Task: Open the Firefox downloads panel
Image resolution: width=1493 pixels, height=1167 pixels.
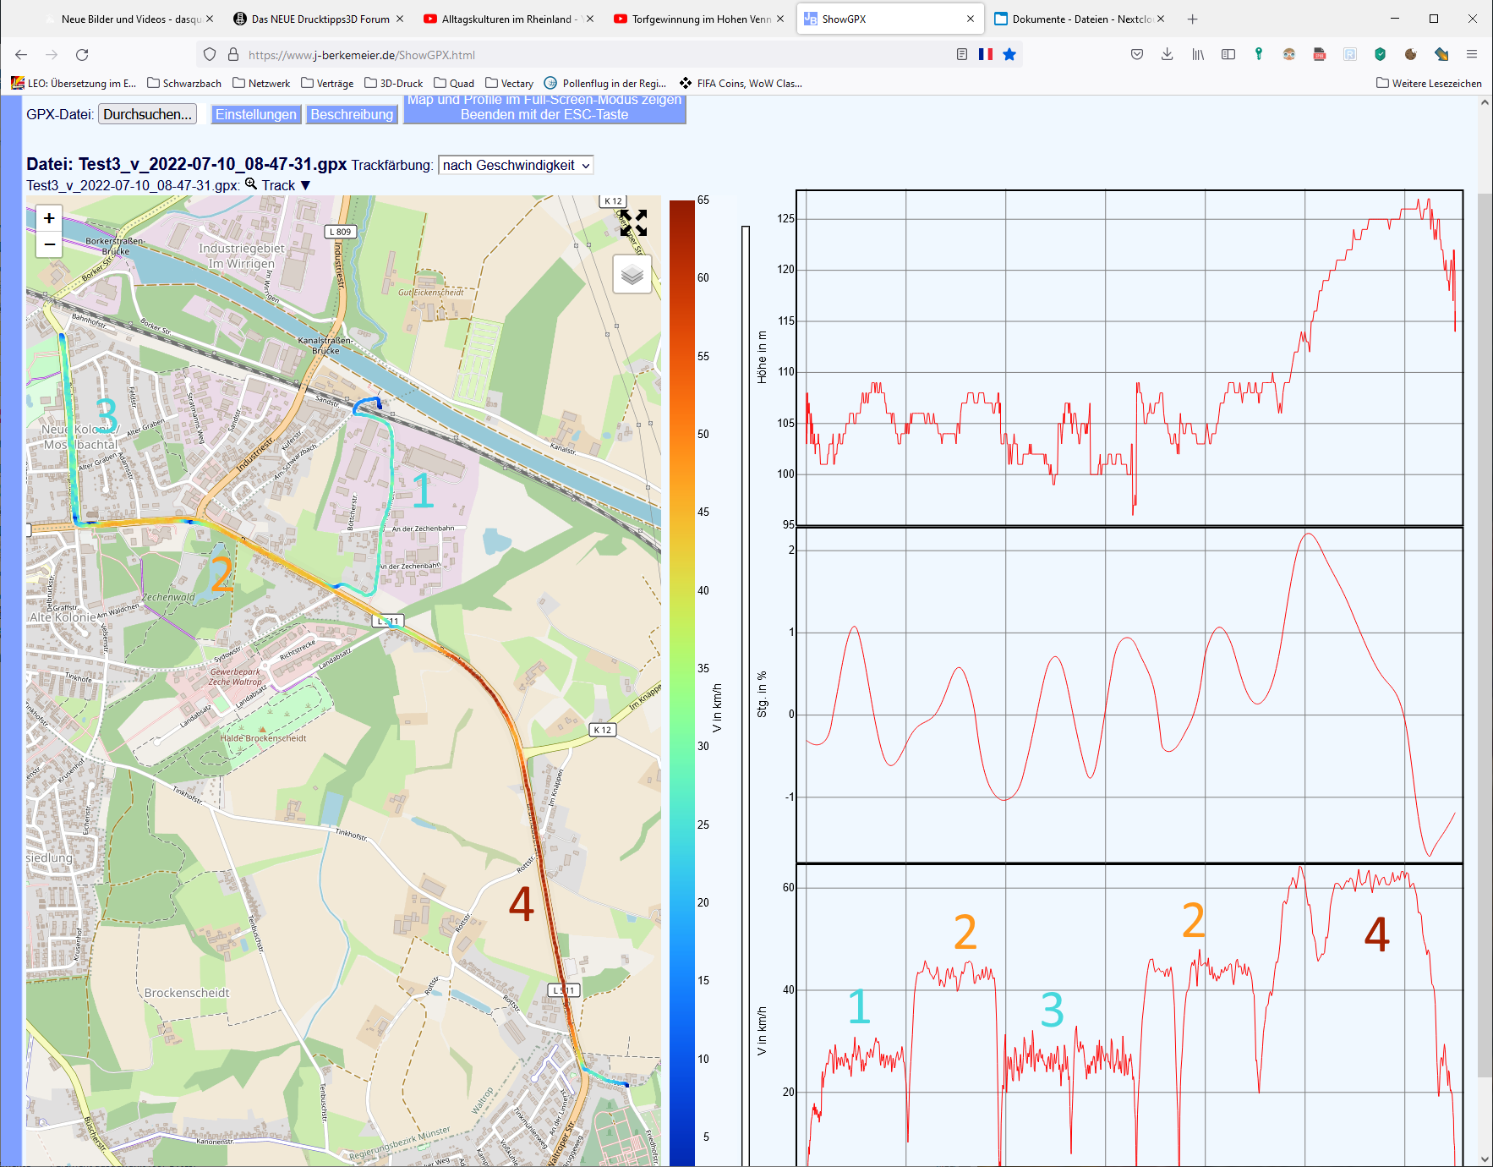Action: (1168, 55)
